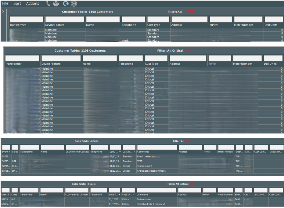
Task: Click the telephone calls icon in toolbar
Action: click(48, 4)
